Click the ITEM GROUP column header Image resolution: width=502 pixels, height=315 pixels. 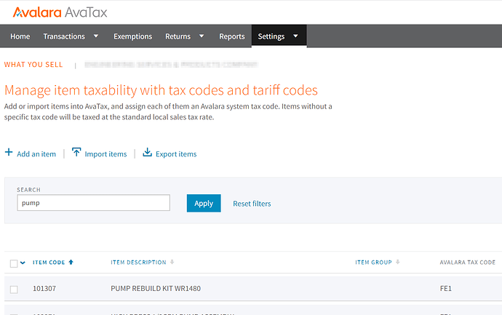(373, 262)
